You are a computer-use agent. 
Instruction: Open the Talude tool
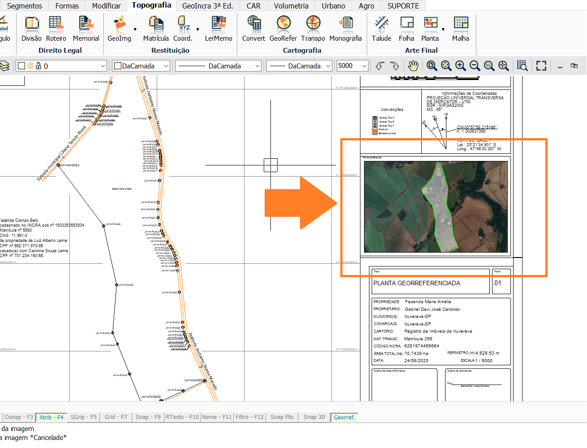tap(381, 29)
